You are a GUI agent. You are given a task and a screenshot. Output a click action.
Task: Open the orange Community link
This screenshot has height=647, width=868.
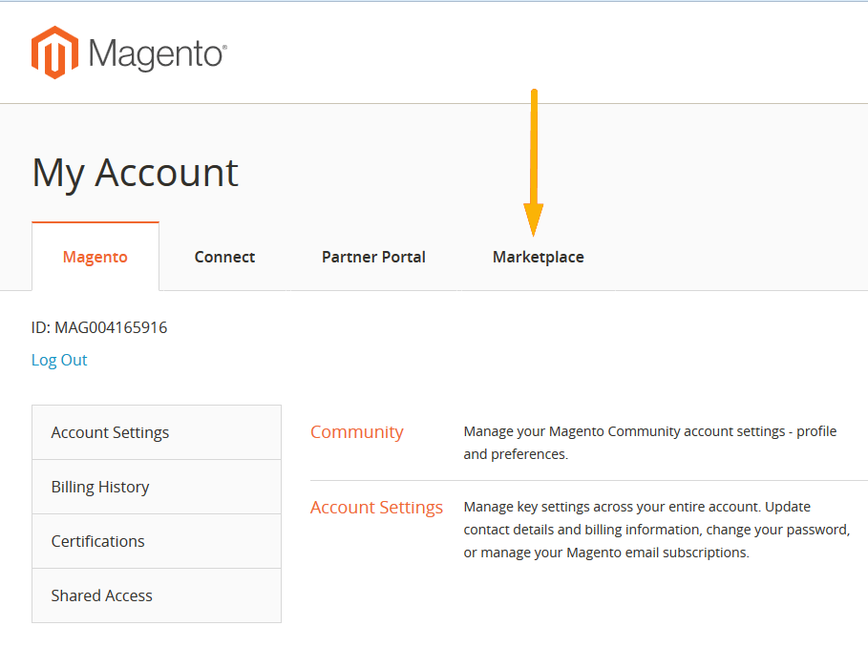(356, 432)
